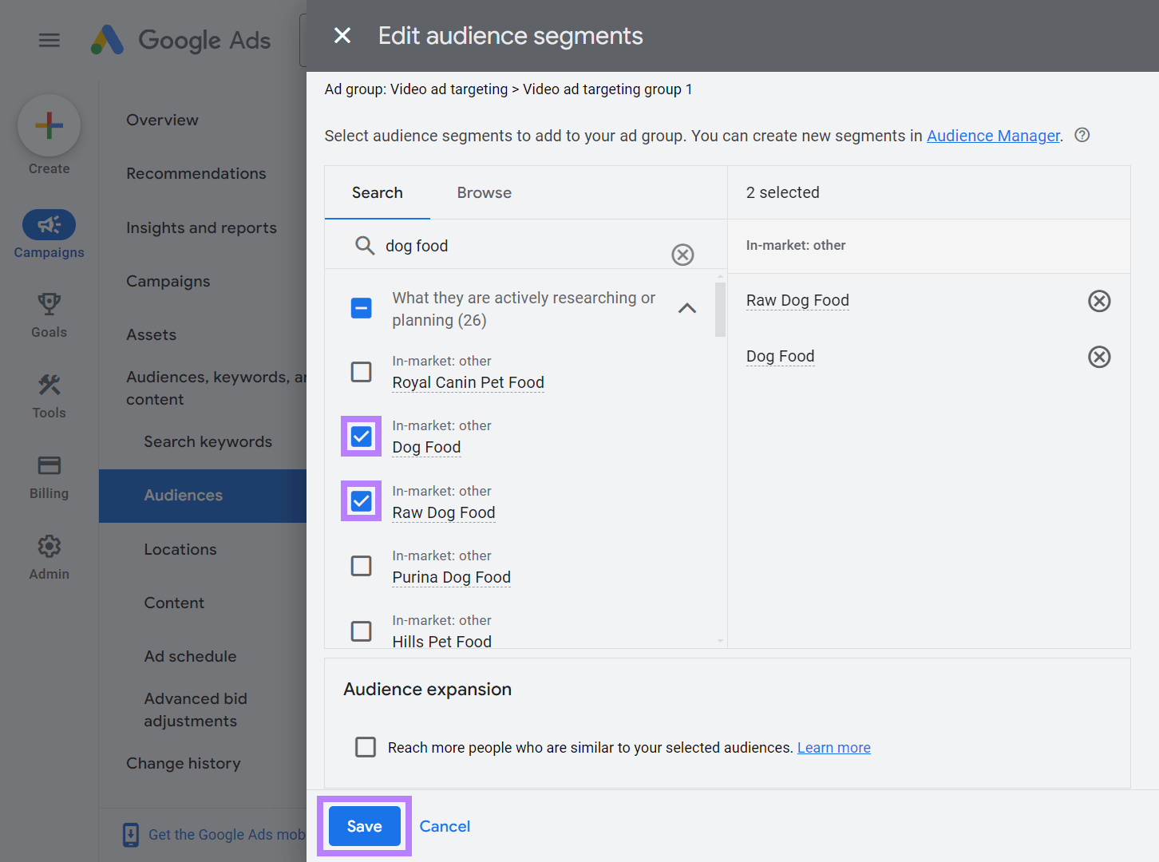Screen dimensions: 1159x862
Task: Open Billing from the left sidebar
Action: 49,476
